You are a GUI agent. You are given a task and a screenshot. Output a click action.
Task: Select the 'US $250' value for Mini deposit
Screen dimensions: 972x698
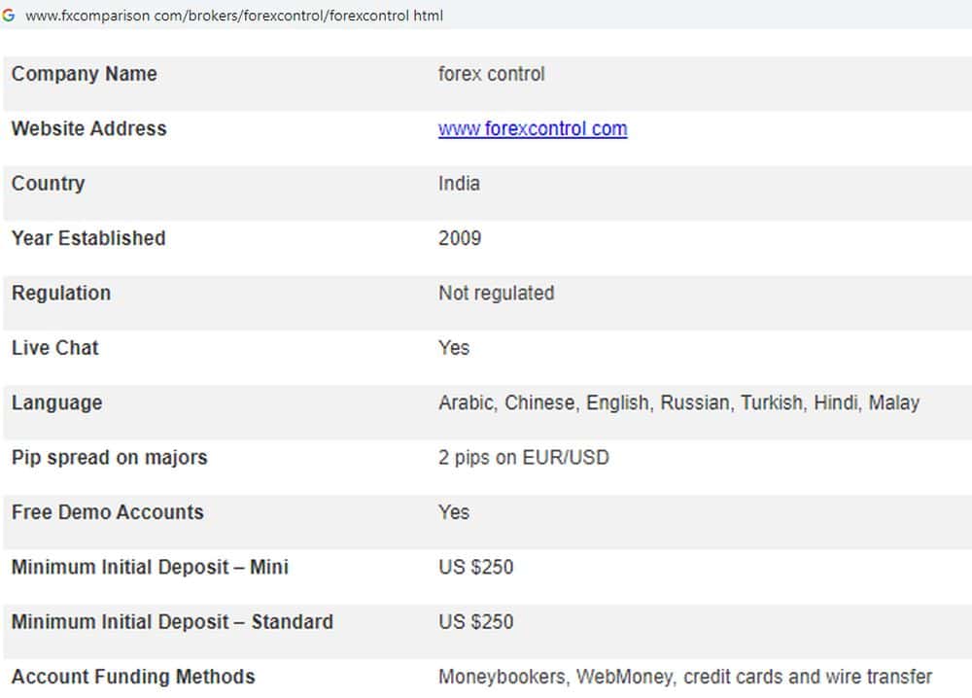pos(476,567)
